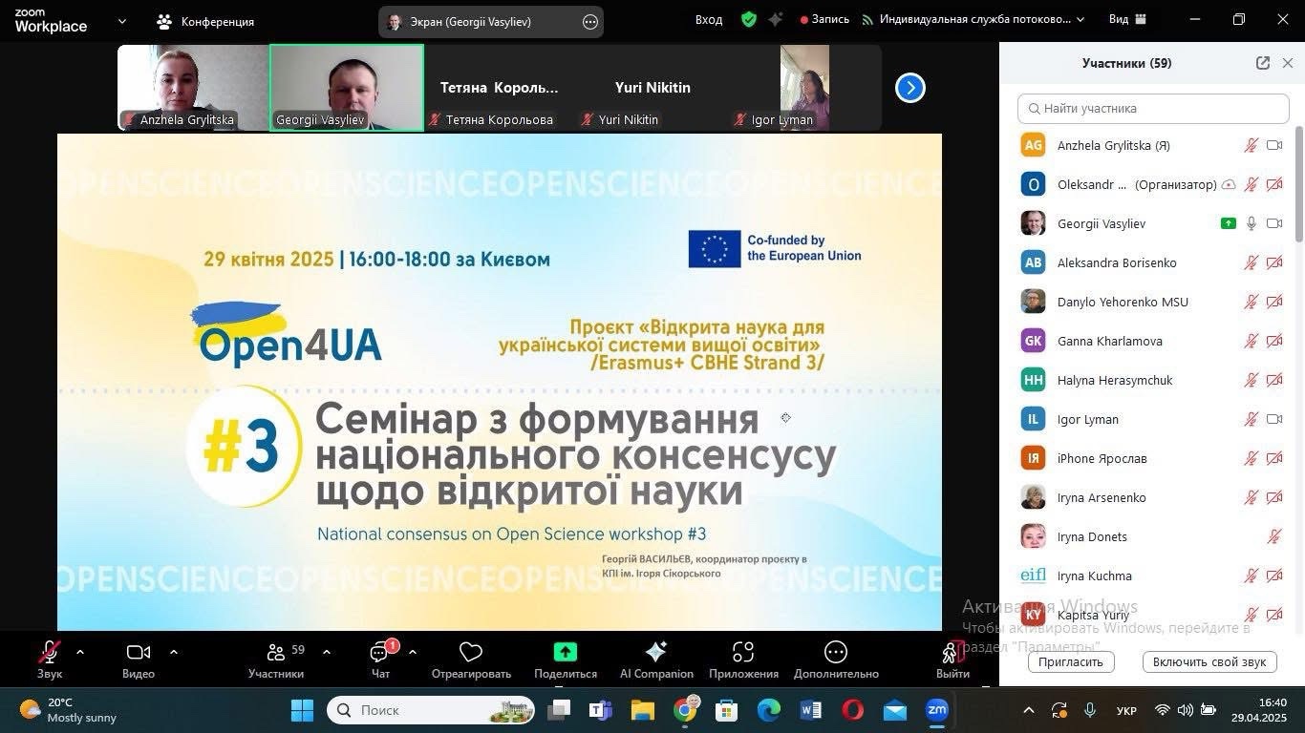
Task: Open the Sign in menu item
Action: point(709,19)
